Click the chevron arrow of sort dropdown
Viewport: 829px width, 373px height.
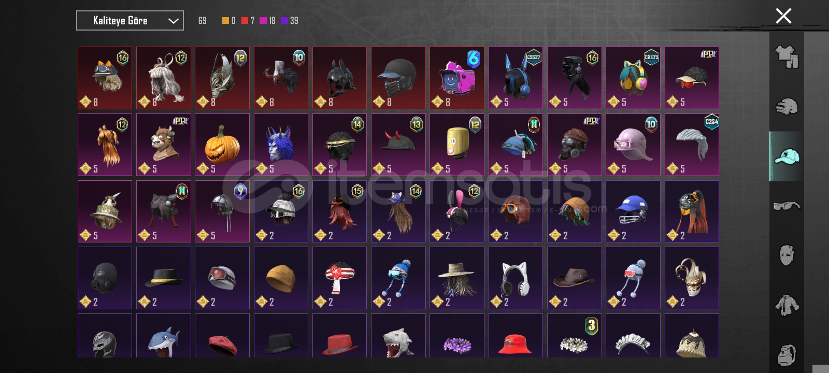pos(173,21)
